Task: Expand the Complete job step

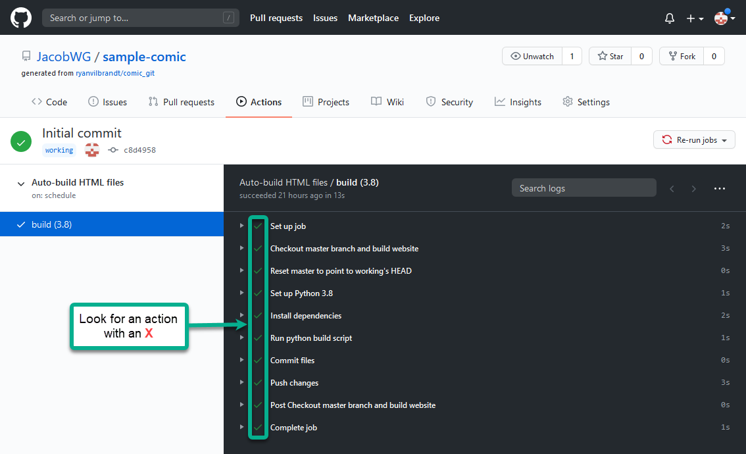Action: 241,427
